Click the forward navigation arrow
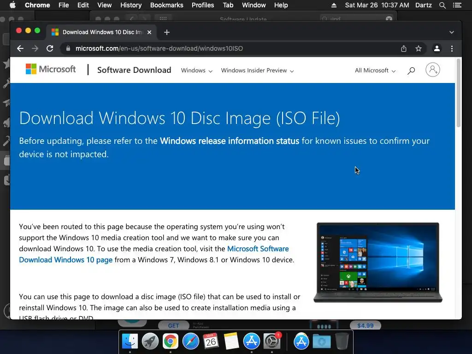Image resolution: width=472 pixels, height=354 pixels. 35,48
